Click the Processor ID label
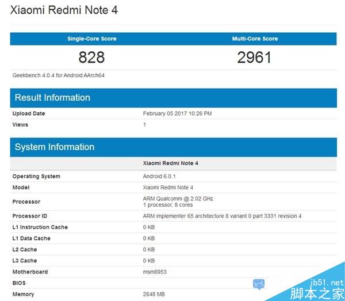Screen dimensions: 345x301 (30, 216)
